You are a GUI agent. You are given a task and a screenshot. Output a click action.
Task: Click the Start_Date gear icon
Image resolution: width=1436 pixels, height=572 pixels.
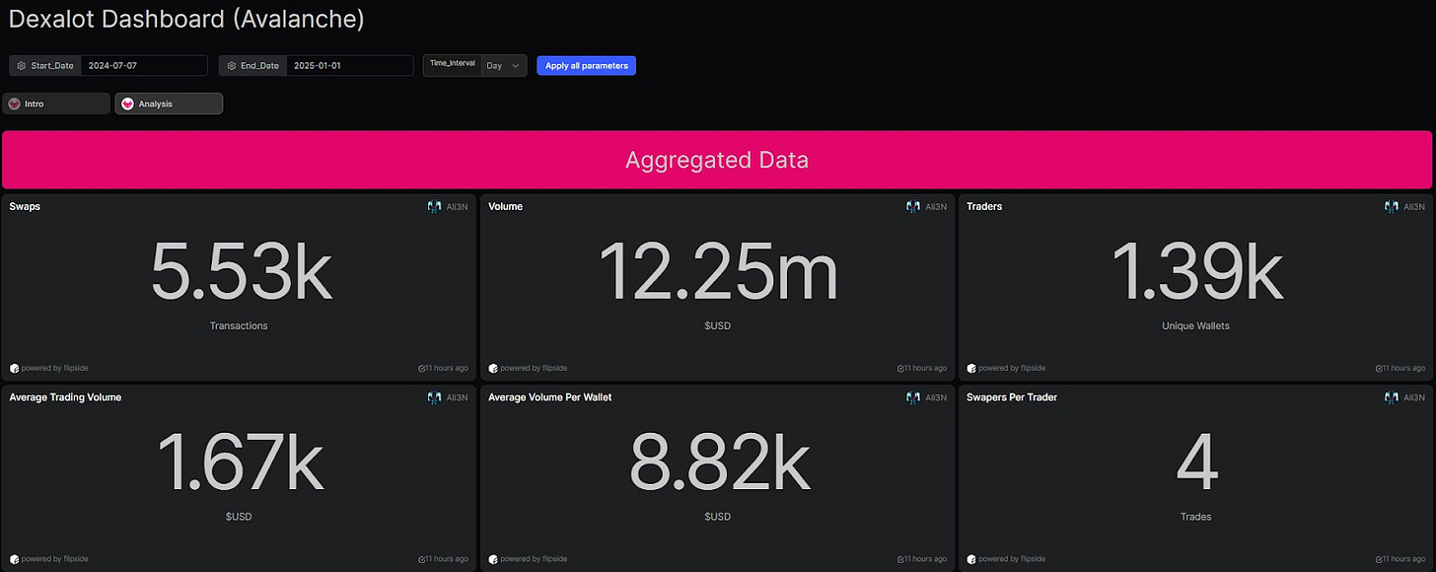coord(21,66)
